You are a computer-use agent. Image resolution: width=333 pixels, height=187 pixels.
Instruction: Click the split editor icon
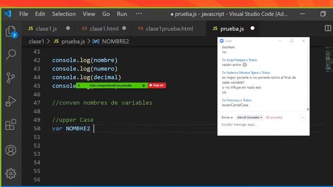pos(328,28)
